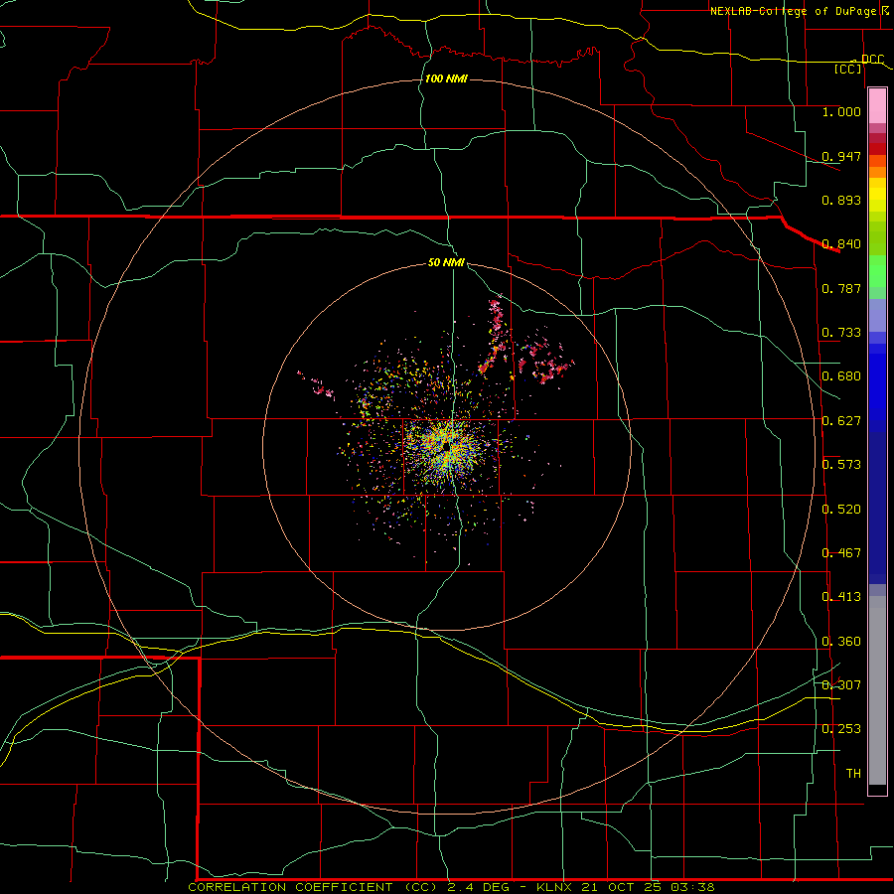894x894 pixels.
Task: Select the 0.413 color scale value
Action: coord(841,597)
